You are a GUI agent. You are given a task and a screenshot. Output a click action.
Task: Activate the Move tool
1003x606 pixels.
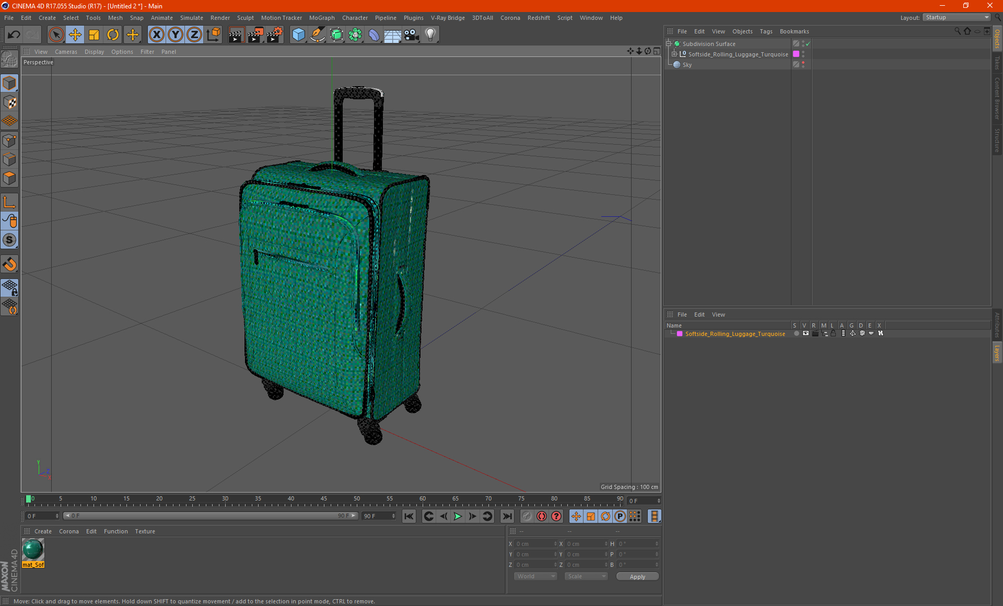pyautogui.click(x=75, y=34)
